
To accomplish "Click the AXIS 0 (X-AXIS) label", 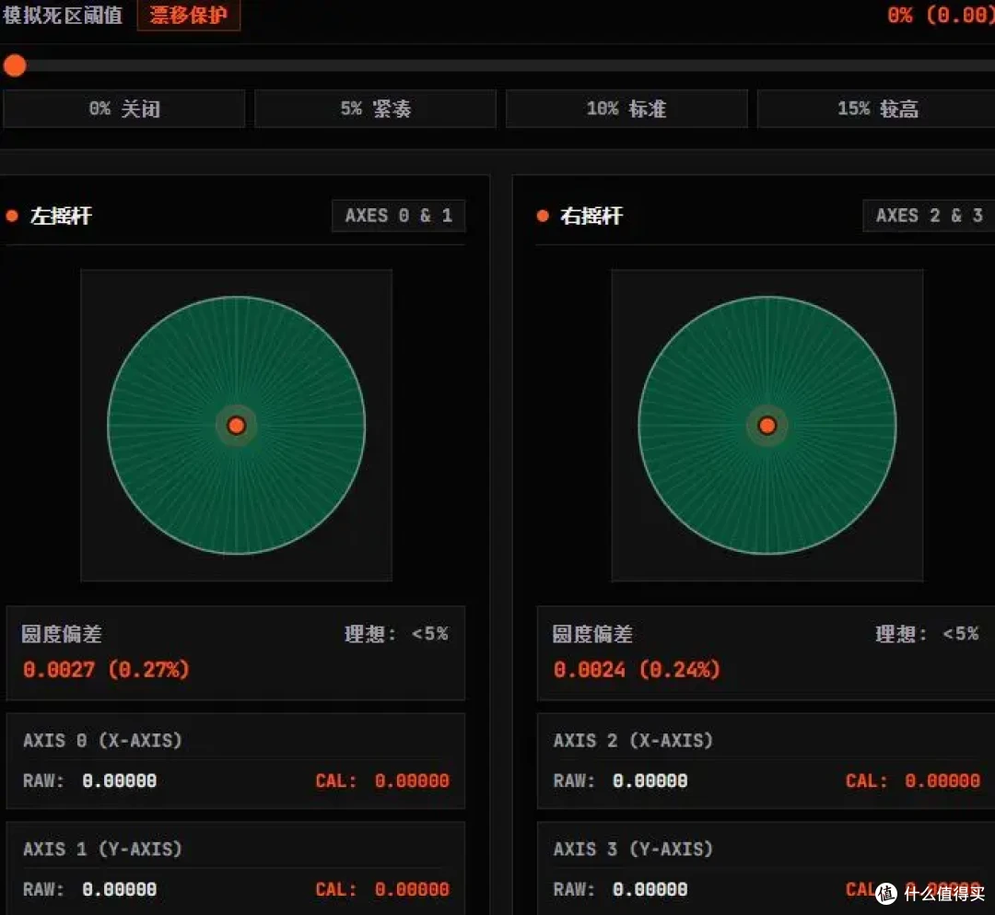I will click(x=102, y=741).
